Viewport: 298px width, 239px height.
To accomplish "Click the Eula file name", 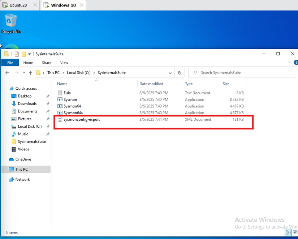I will 67,93.
